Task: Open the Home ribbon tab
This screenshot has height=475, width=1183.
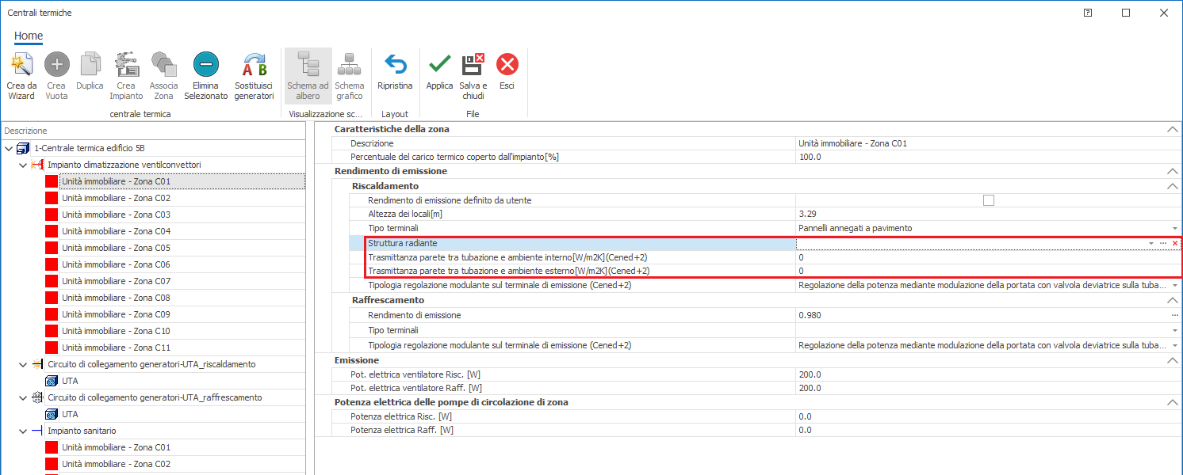Action: [x=29, y=36]
